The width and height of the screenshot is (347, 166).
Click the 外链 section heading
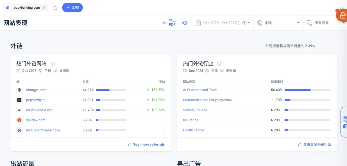pos(16,46)
